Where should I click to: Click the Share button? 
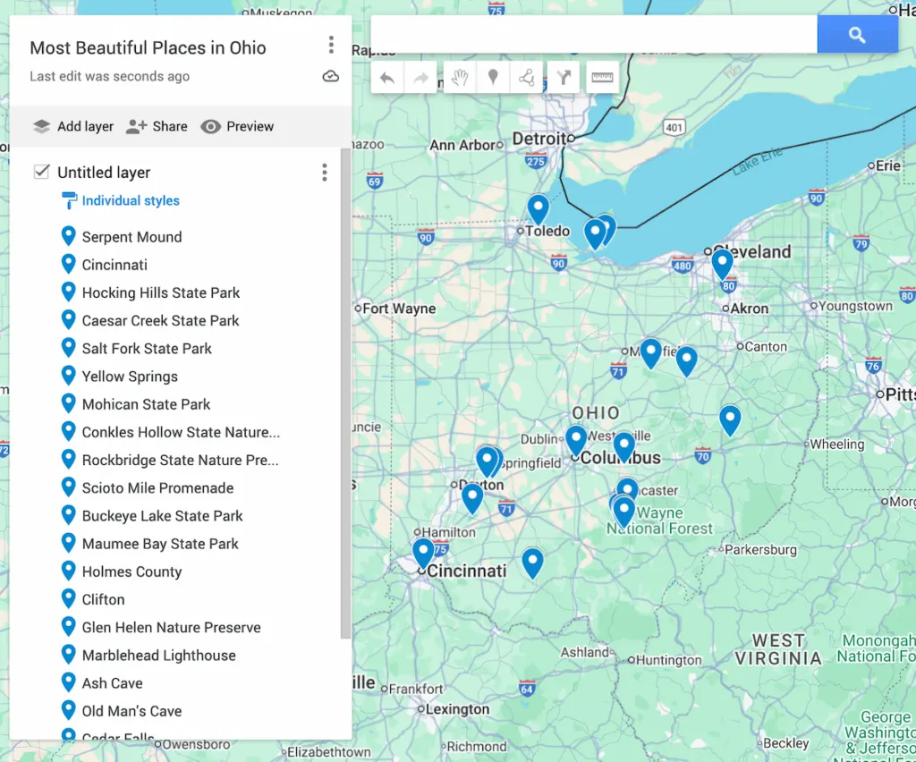pyautogui.click(x=157, y=126)
